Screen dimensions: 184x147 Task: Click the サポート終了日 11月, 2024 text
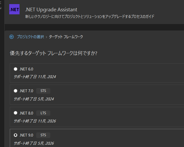click(x=35, y=77)
